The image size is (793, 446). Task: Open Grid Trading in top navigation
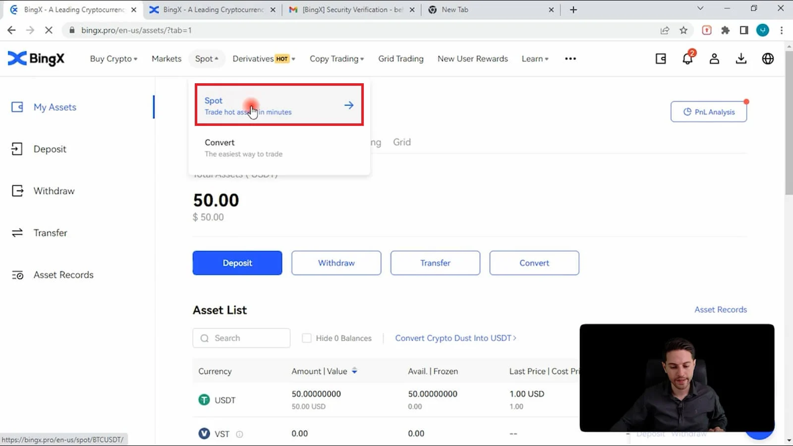pos(401,58)
